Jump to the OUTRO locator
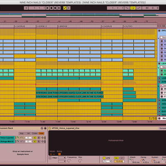Viewport: 166px width, 166px height. tap(128, 26)
